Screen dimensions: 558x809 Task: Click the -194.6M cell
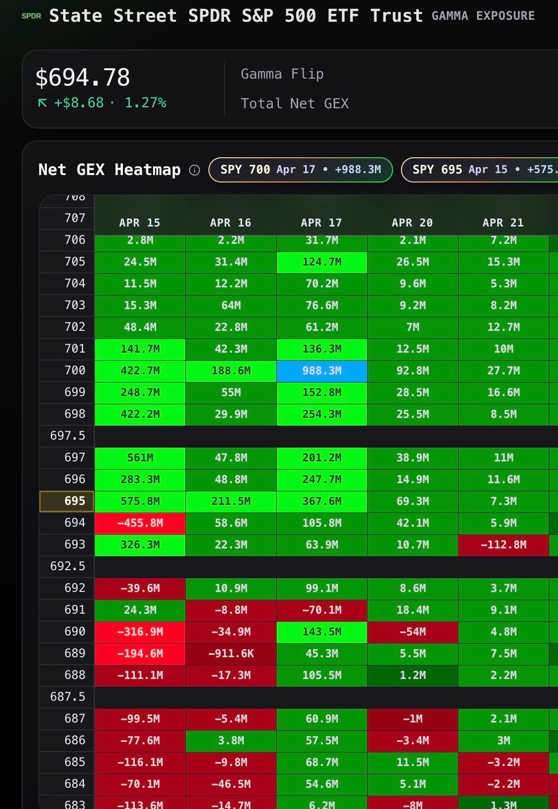(140, 654)
